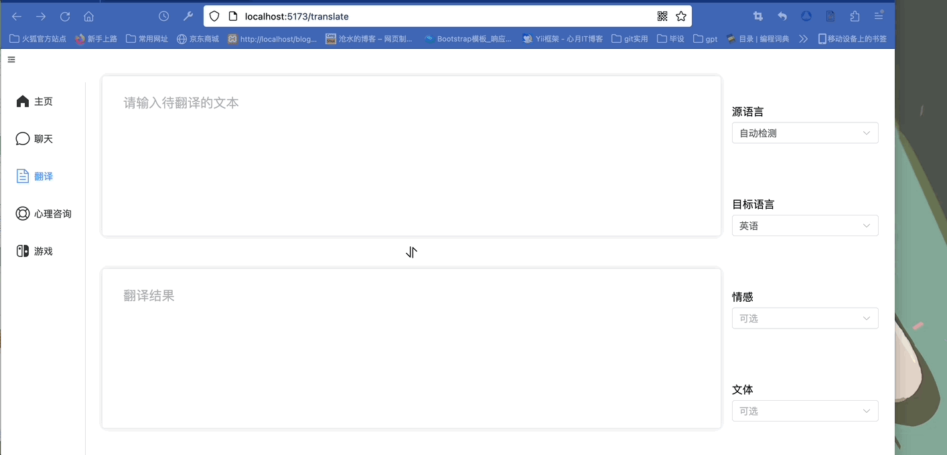
Task: Open 新手上路 bookmark
Action: 96,39
